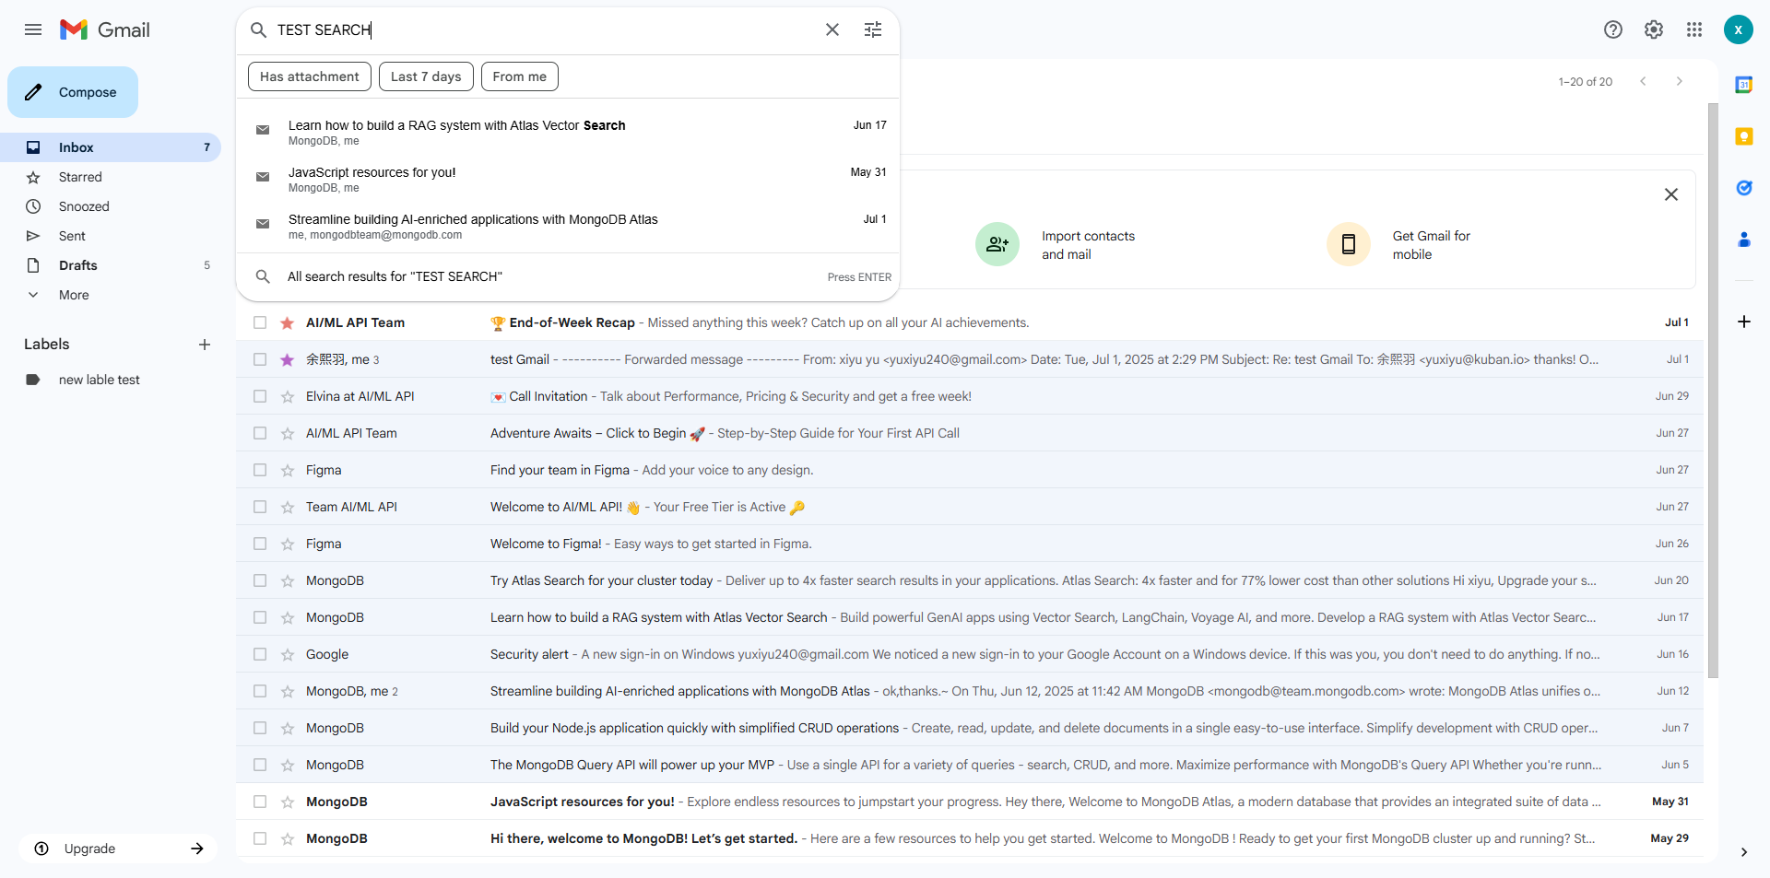The height and width of the screenshot is (878, 1770).
Task: Click the Gmail logo
Action: click(x=105, y=29)
